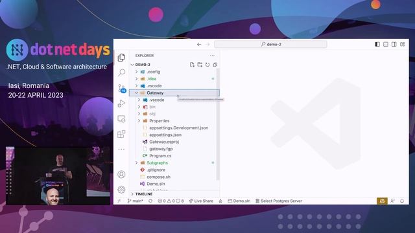Image resolution: width=415 pixels, height=233 pixels.
Task: Open Explorer views and more actions menu
Action: [x=212, y=56]
